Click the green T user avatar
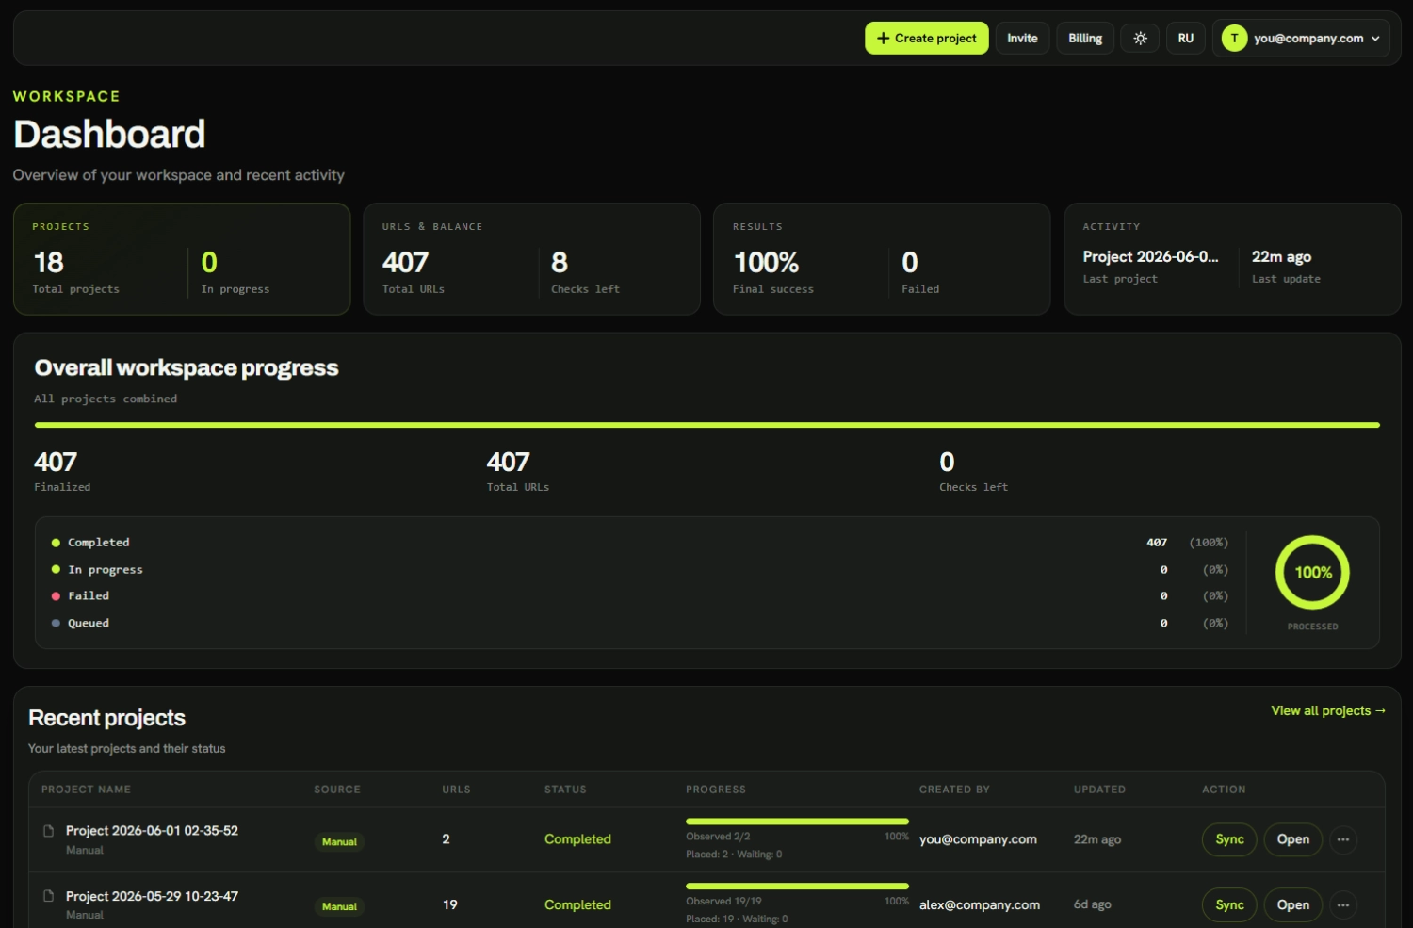Viewport: 1413px width, 928px height. click(x=1234, y=39)
